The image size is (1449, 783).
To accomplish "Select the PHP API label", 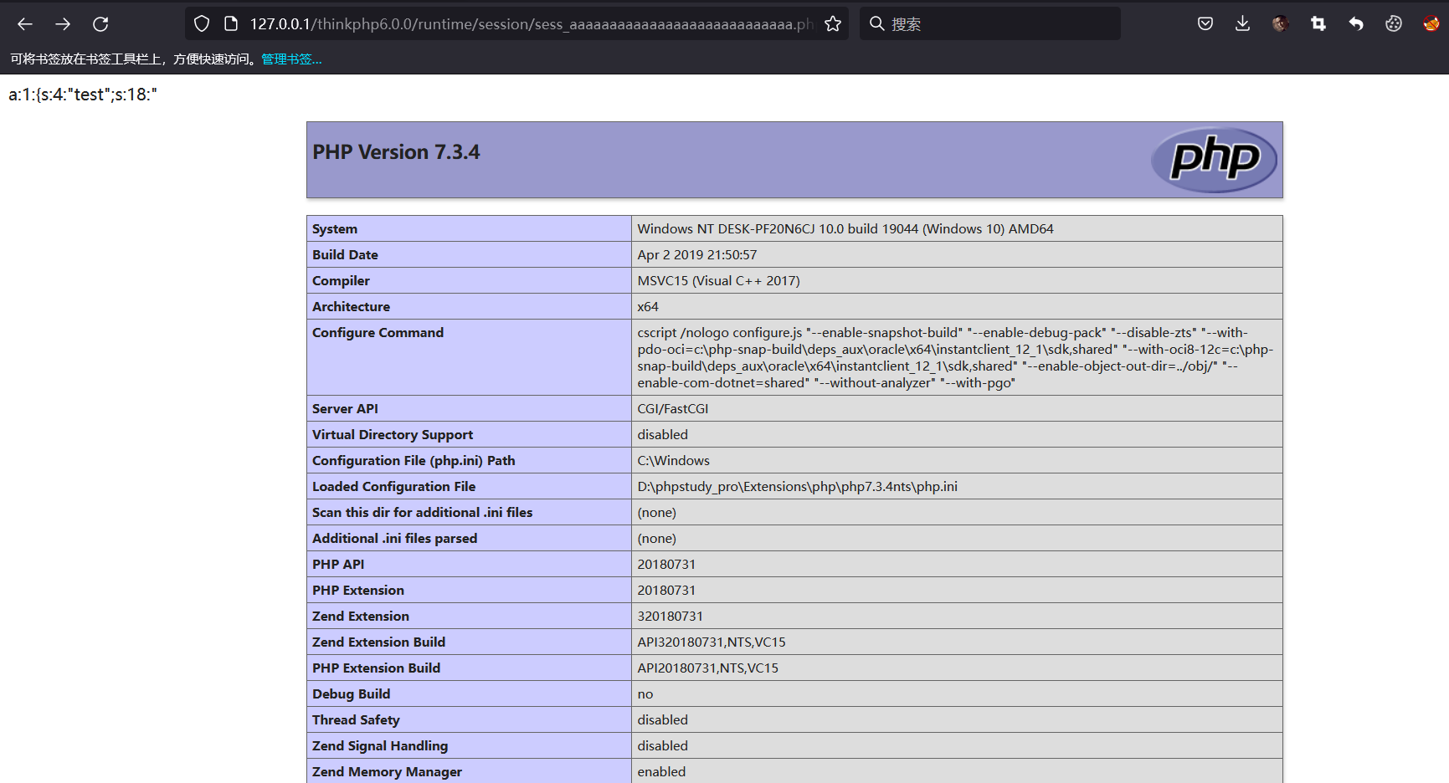I will click(338, 565).
